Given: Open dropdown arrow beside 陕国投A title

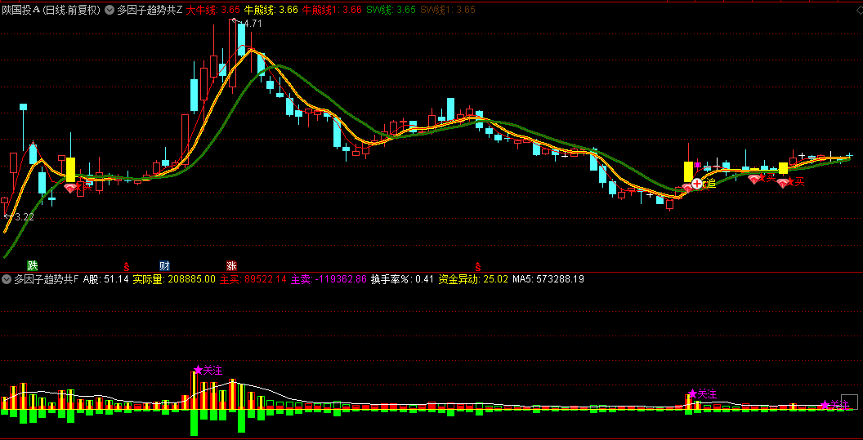Looking at the screenshot, I should [x=109, y=9].
